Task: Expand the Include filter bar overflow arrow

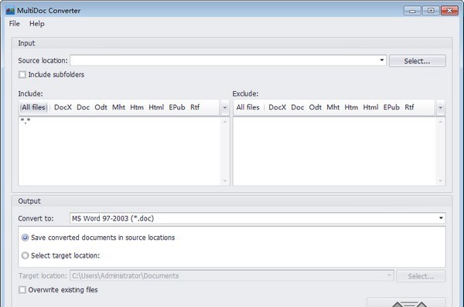Action: (225, 107)
